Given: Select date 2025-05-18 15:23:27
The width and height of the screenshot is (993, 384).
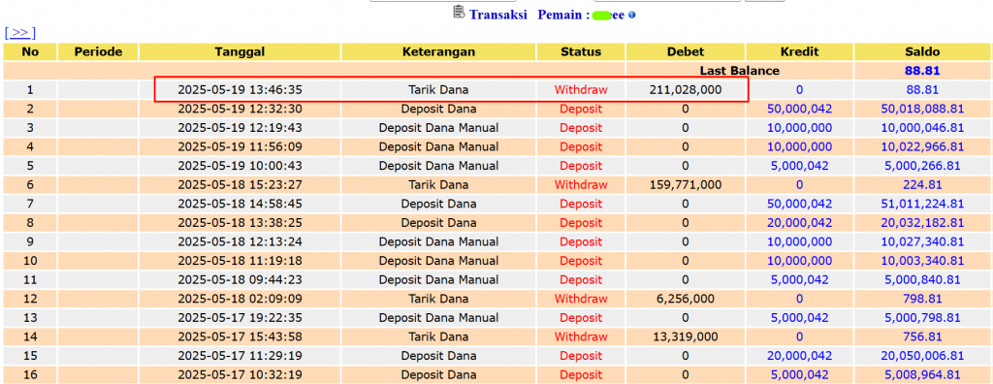Looking at the screenshot, I should tap(240, 185).
